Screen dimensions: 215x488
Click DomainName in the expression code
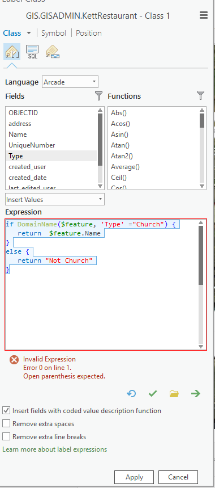(37, 224)
